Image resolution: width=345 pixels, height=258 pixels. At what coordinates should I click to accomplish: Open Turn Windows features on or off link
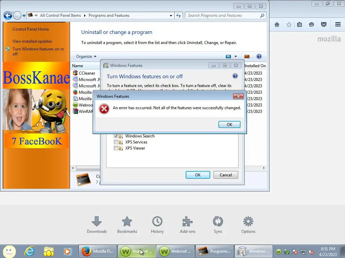point(38,51)
